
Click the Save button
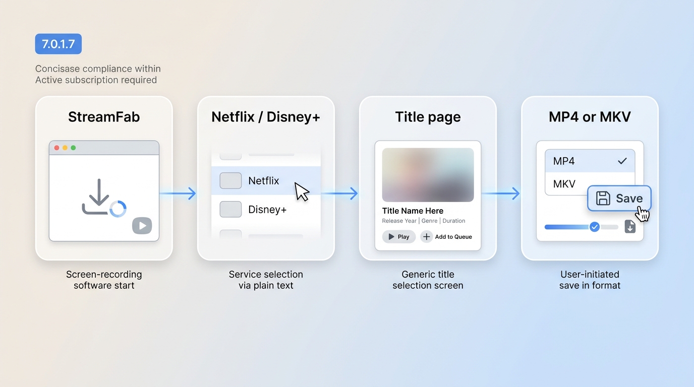(619, 198)
